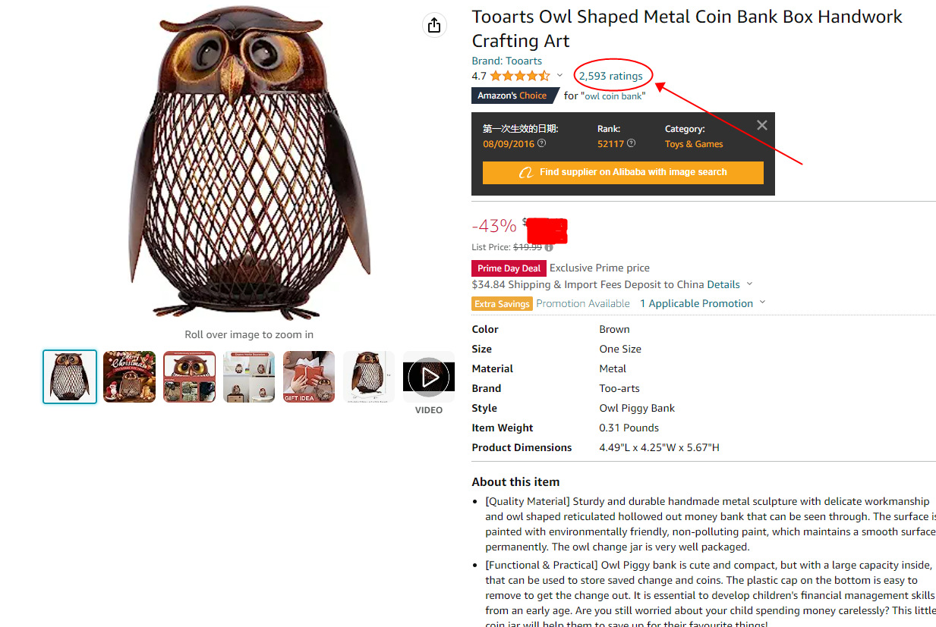This screenshot has width=936, height=627.
Task: Play the product video thumbnail
Action: 429,376
